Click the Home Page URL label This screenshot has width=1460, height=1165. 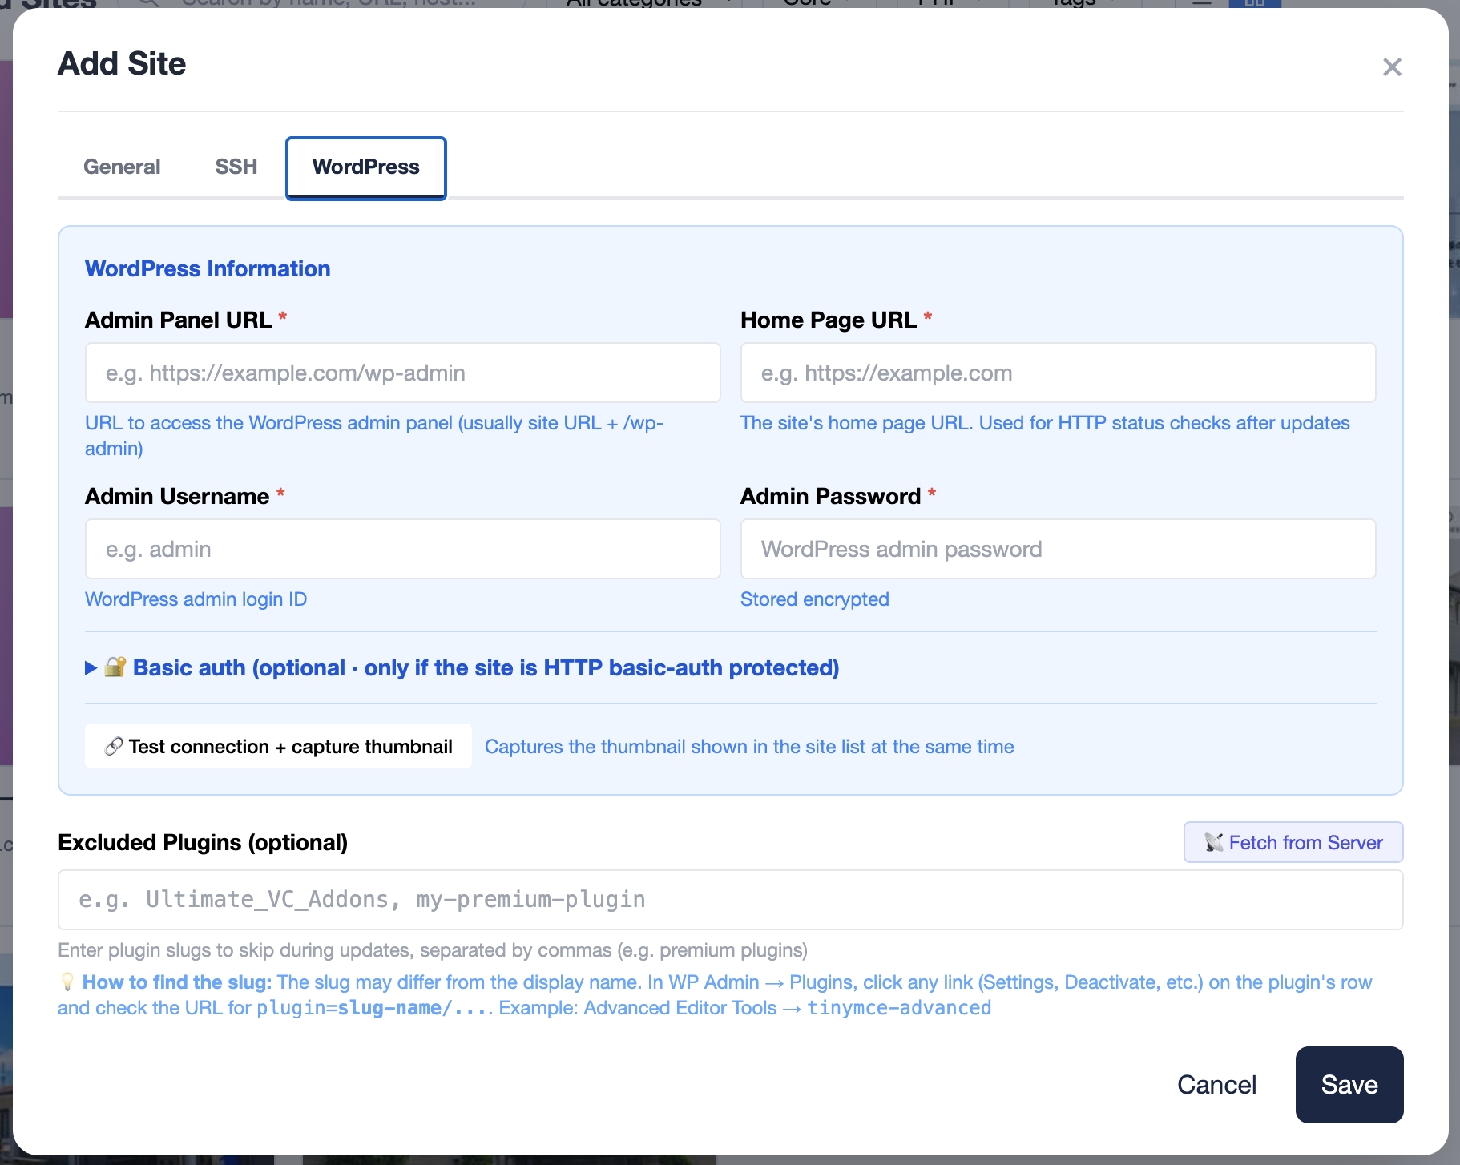829,320
